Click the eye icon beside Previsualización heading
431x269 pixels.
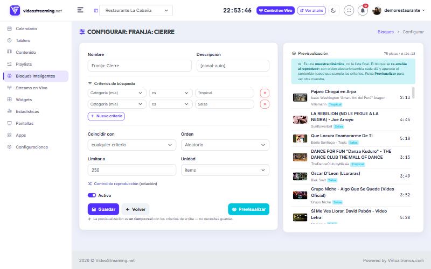pyautogui.click(x=294, y=53)
